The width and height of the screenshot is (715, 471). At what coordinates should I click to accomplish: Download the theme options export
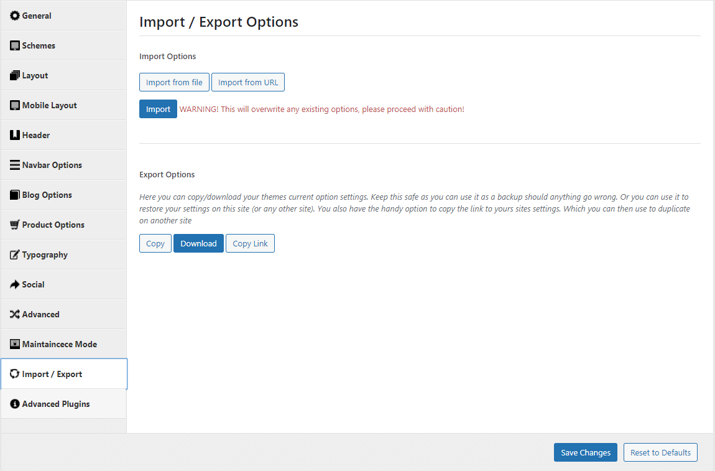click(198, 243)
